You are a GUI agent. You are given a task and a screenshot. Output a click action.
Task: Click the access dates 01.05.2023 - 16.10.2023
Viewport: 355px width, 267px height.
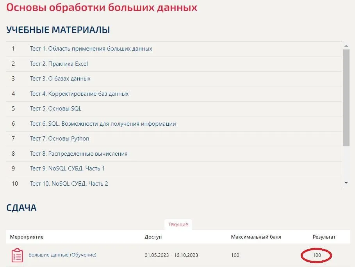click(171, 255)
